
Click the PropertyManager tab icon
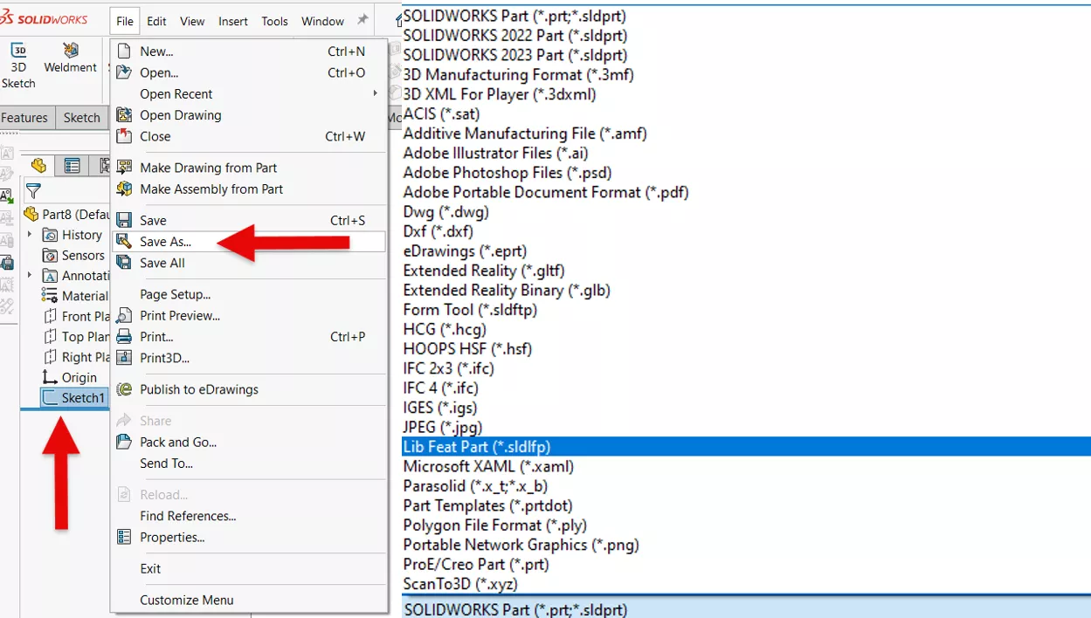pos(73,166)
